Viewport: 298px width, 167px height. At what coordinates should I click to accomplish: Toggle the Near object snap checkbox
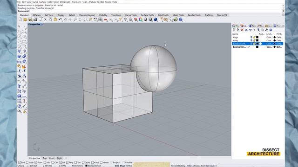click(27, 162)
